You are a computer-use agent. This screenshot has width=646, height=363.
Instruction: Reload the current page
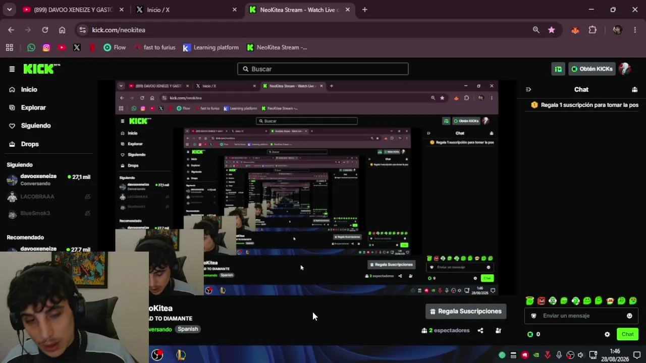(45, 30)
